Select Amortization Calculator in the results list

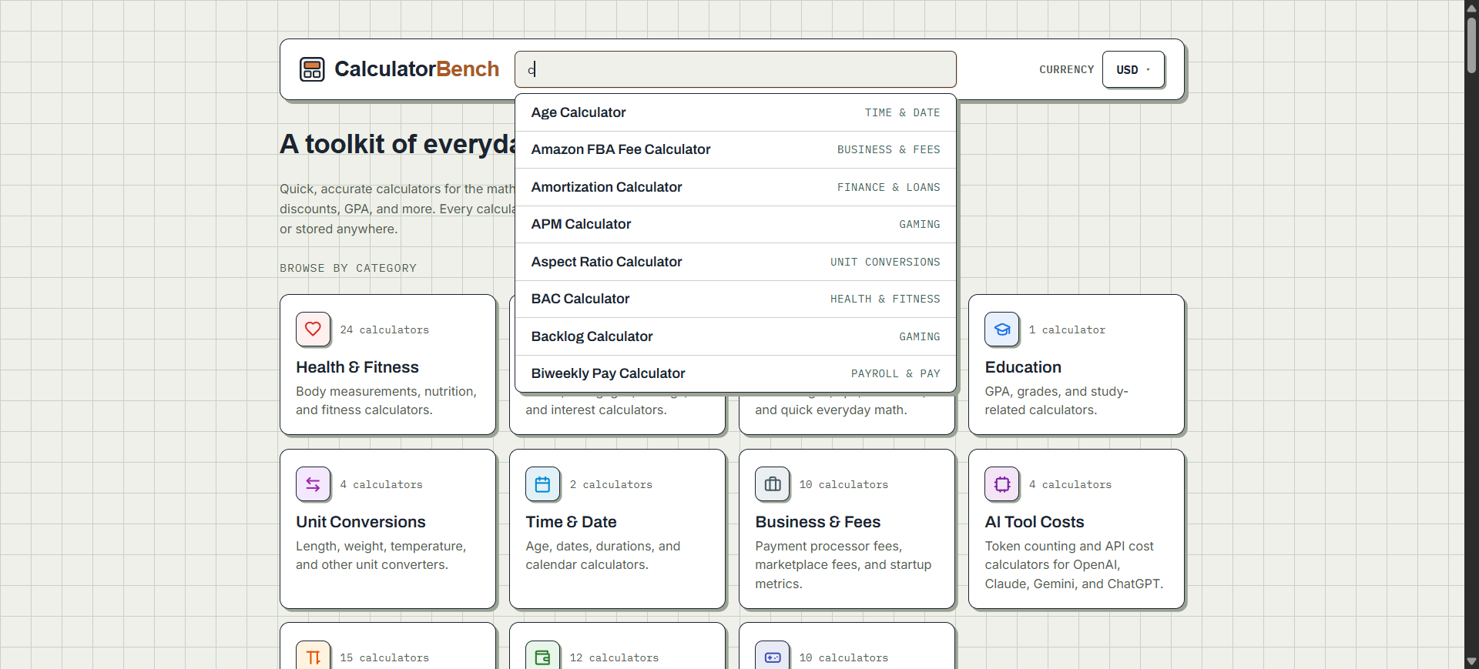point(736,187)
